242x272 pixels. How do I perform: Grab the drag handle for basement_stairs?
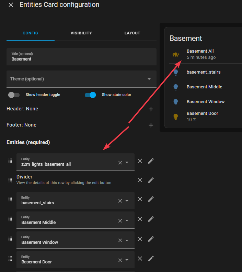click(10, 199)
